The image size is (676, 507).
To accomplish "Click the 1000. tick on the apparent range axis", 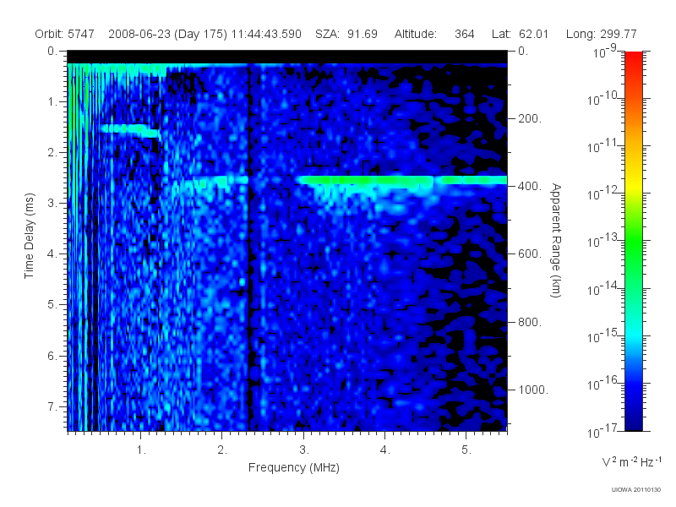I will pyautogui.click(x=533, y=390).
